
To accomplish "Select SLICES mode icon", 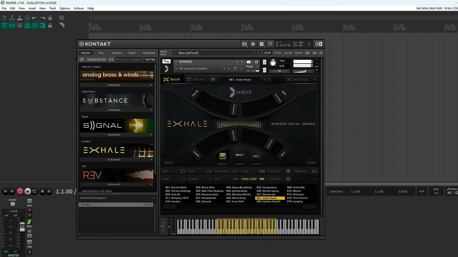I will 256,156.
